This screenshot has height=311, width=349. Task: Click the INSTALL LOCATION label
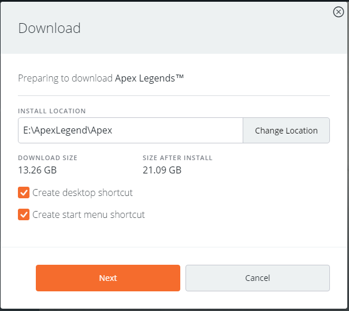coord(52,111)
